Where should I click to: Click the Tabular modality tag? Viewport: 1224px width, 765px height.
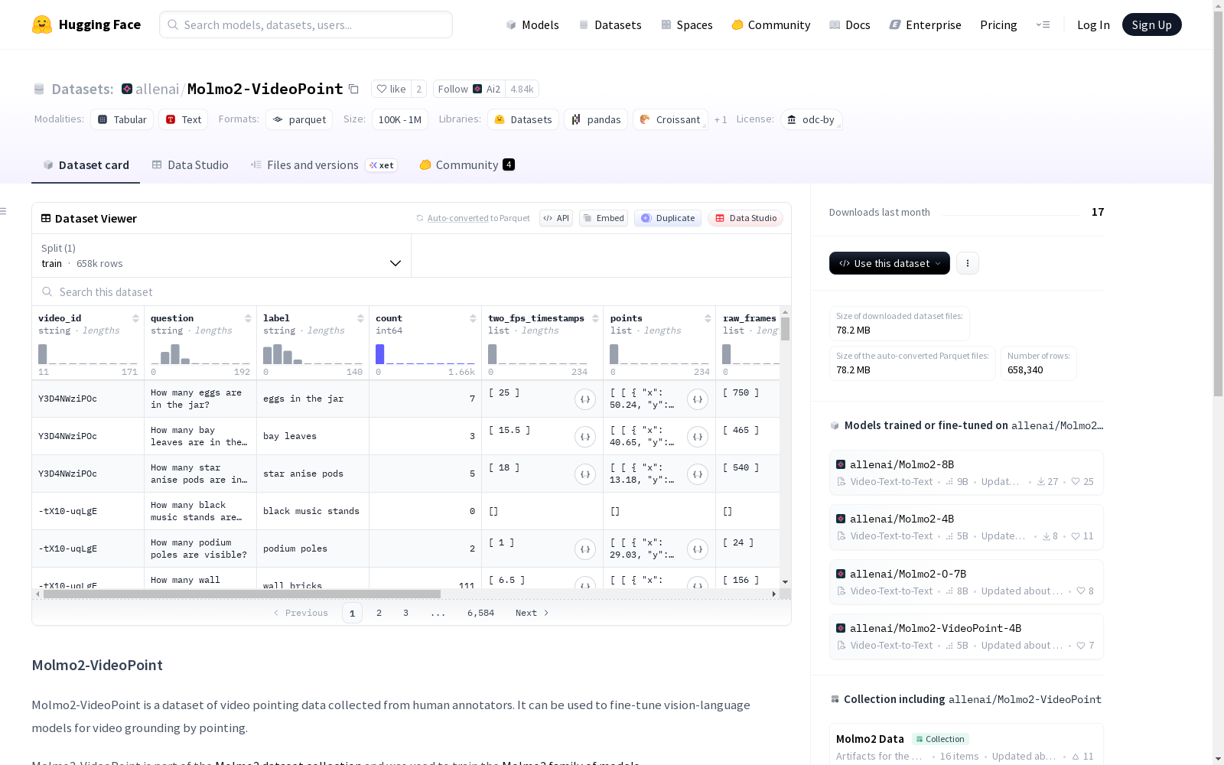122,119
